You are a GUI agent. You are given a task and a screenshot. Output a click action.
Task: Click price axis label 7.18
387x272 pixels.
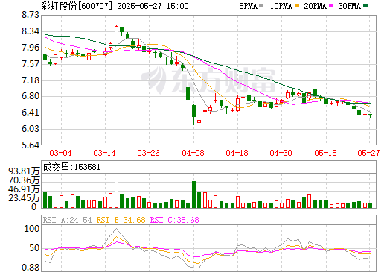pyautogui.click(x=31, y=80)
